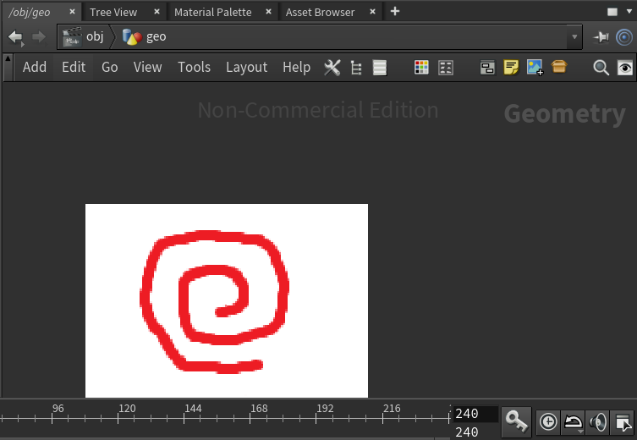
Task: Toggle pin for this pane
Action: [601, 37]
